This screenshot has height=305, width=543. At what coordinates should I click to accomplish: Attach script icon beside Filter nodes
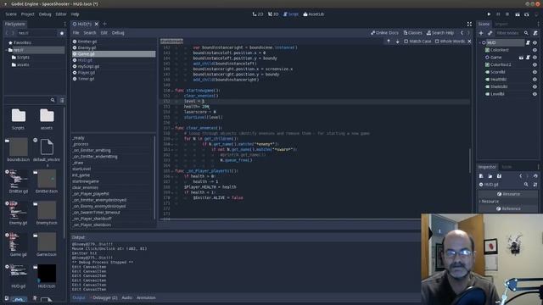535,33
